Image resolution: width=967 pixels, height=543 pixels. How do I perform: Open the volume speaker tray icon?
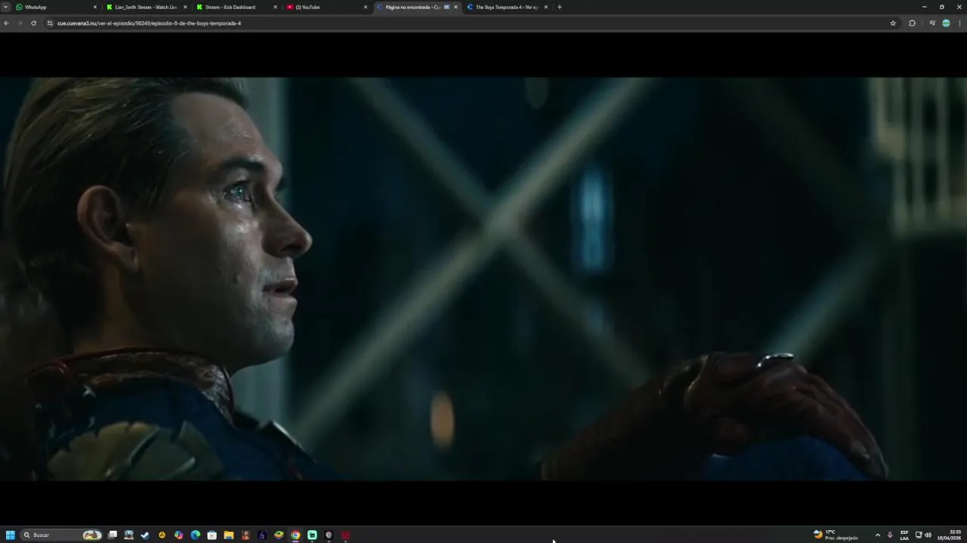click(928, 535)
